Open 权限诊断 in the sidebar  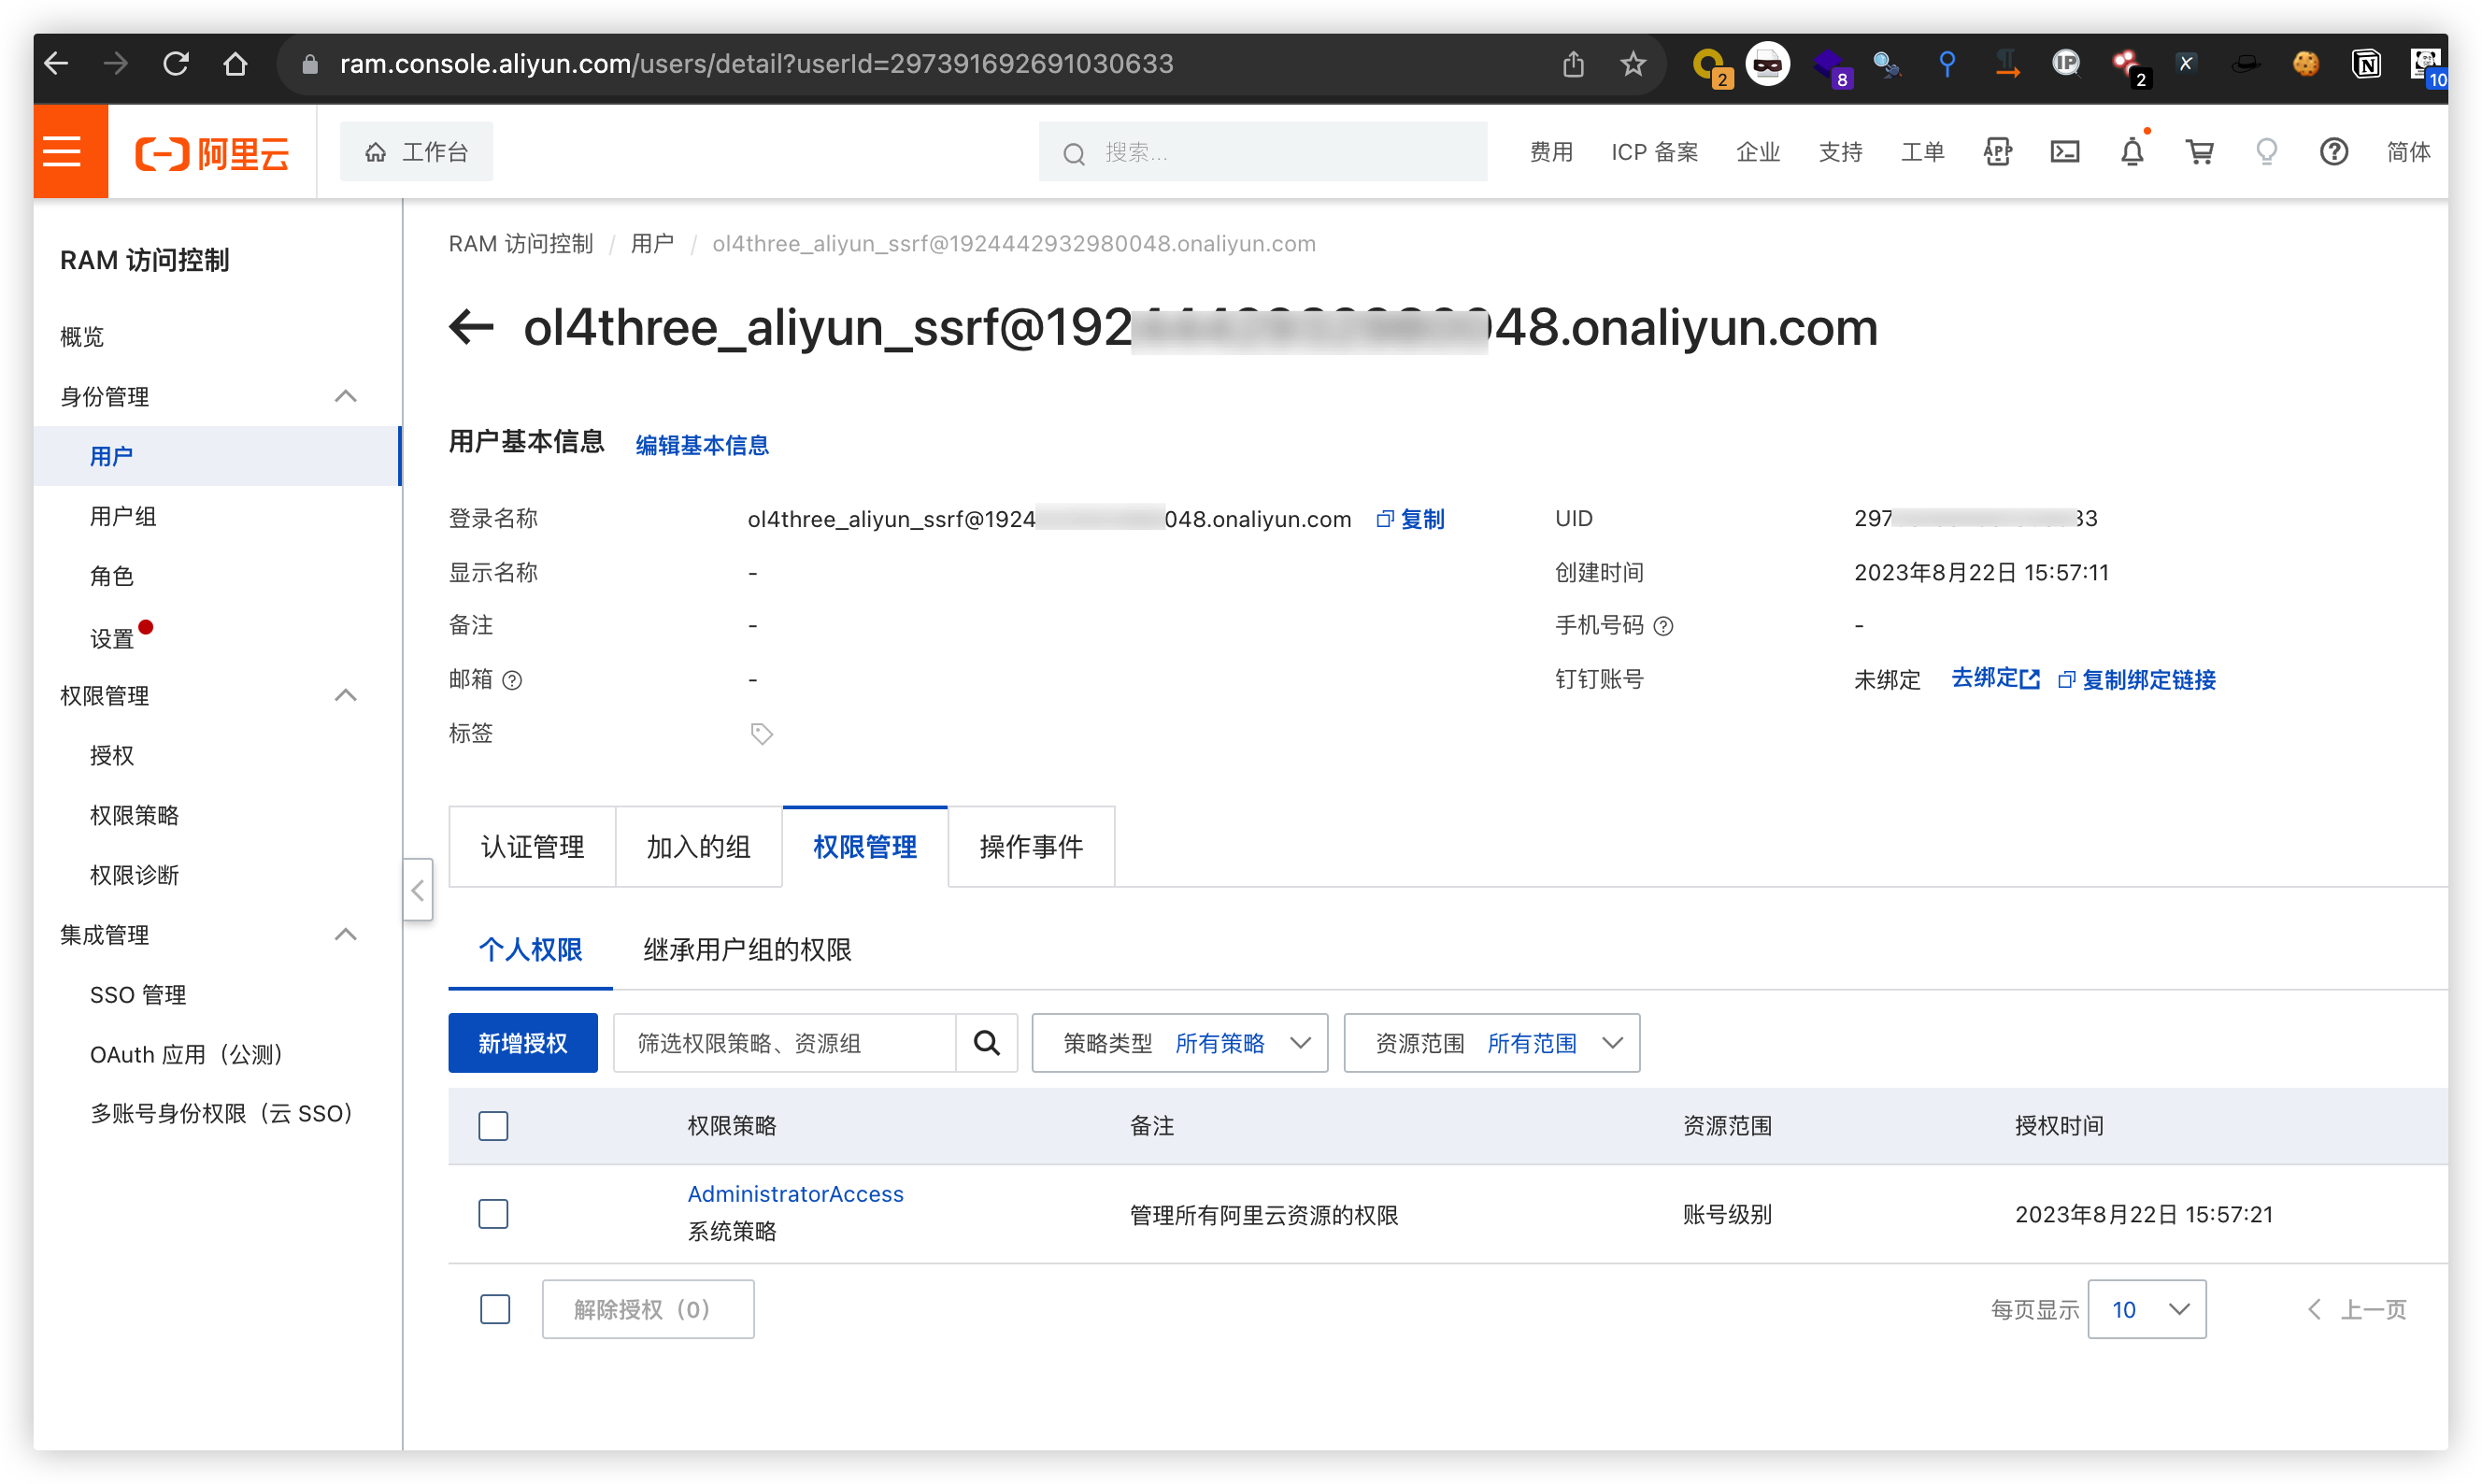(x=134, y=875)
